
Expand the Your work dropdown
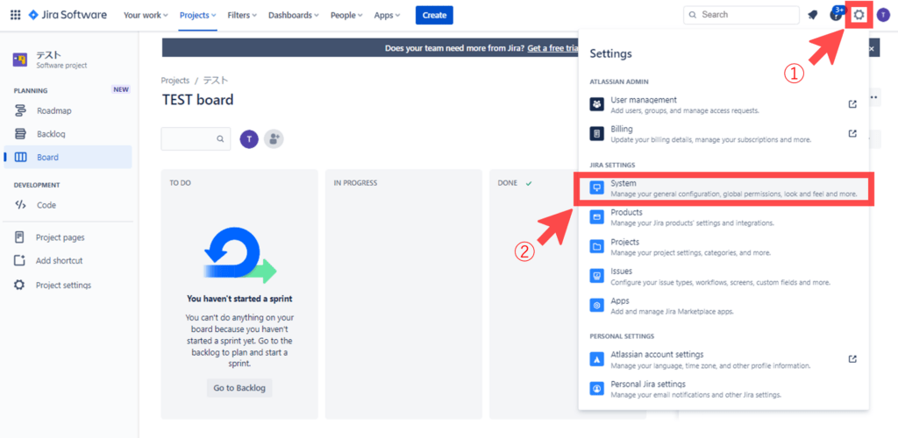tap(146, 15)
